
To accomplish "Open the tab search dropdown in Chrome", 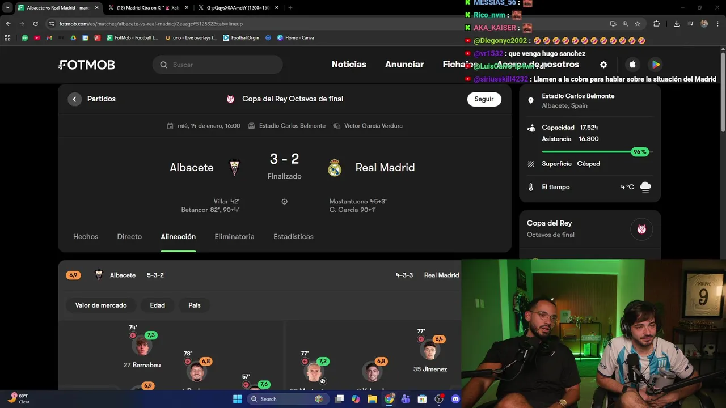I will pos(7,8).
